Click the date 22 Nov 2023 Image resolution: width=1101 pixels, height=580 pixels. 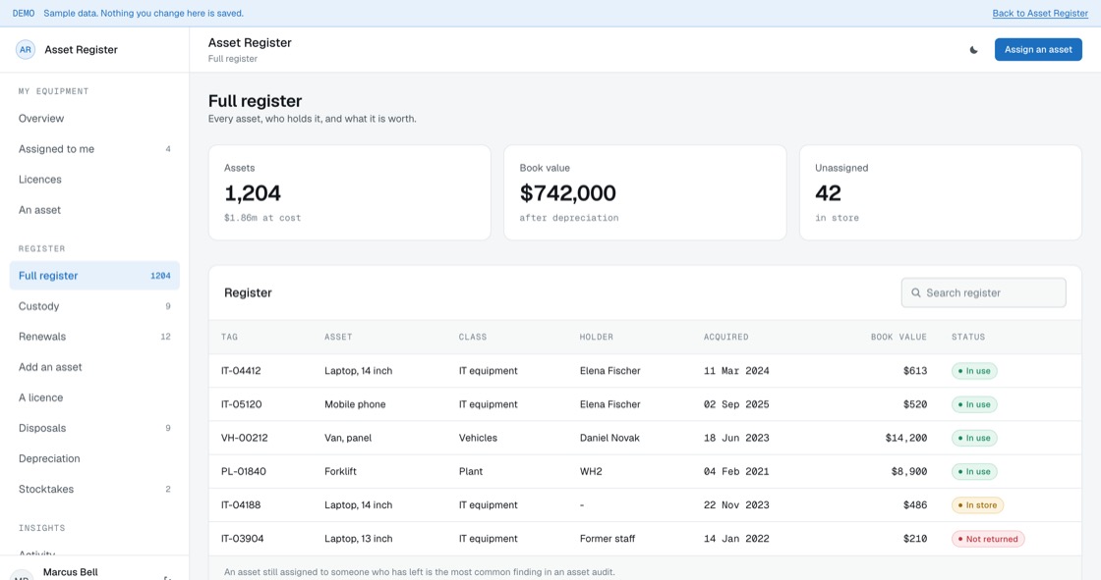(x=736, y=505)
